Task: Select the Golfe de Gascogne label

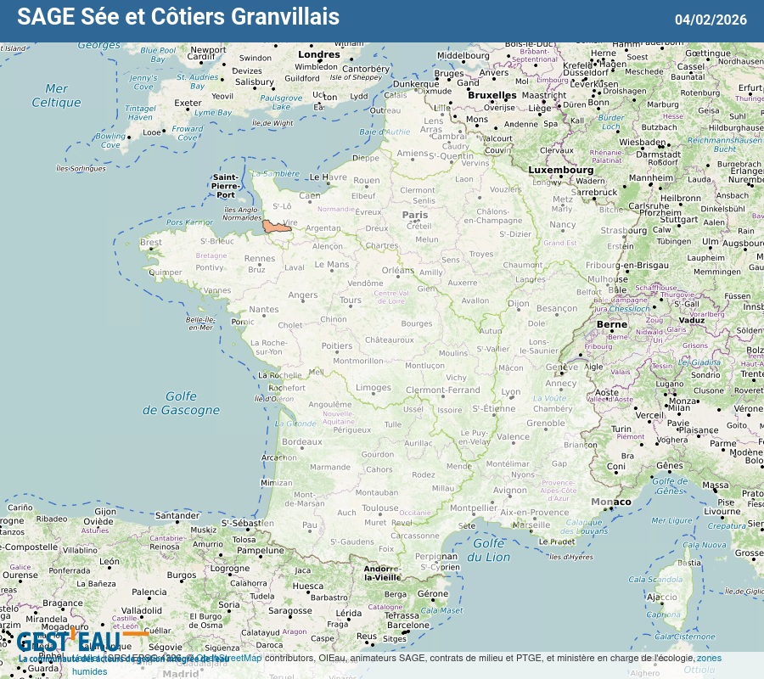Action: [181, 403]
